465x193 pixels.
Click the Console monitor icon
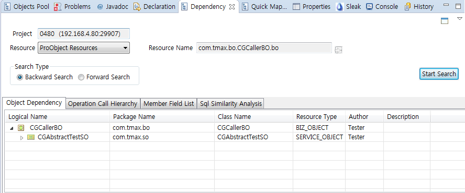[x=369, y=6]
